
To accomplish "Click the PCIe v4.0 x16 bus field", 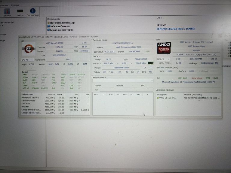I will tap(196, 55).
